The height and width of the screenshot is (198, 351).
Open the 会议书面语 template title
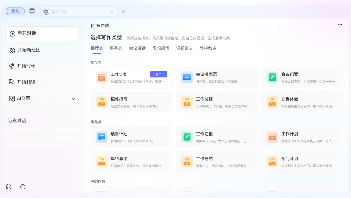point(206,74)
